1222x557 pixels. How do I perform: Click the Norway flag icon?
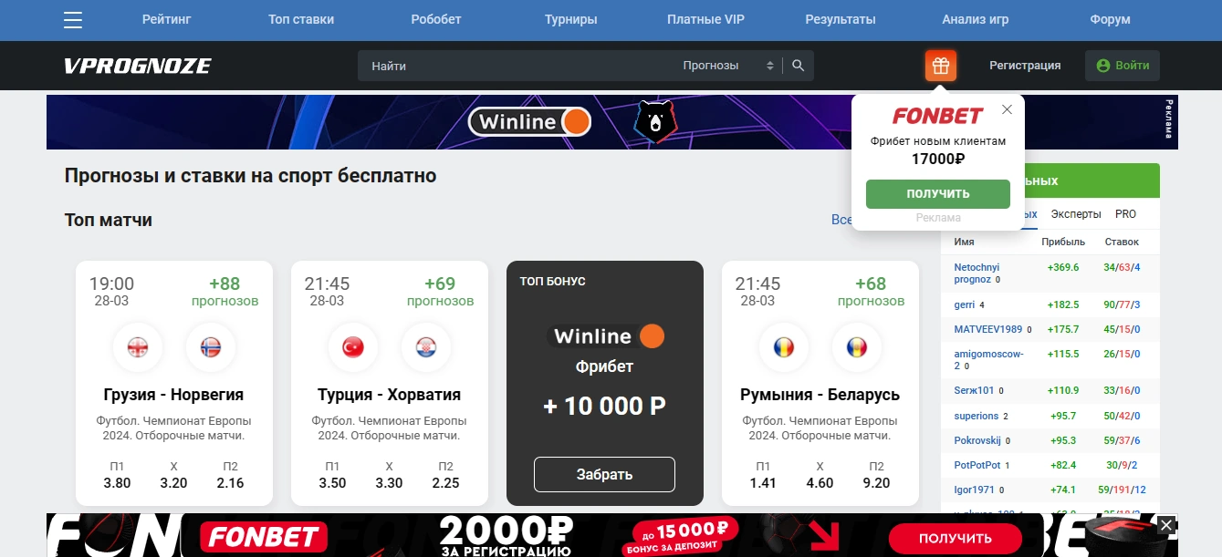coord(211,347)
